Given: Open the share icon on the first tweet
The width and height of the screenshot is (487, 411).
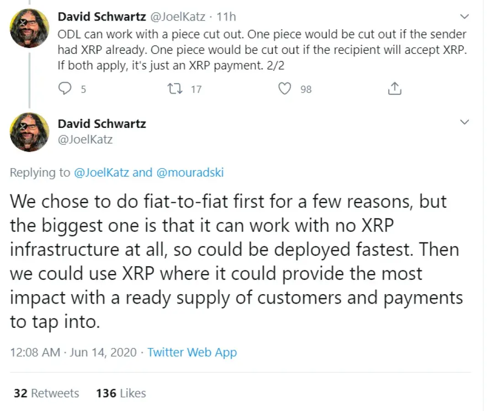Looking at the screenshot, I should (x=394, y=89).
